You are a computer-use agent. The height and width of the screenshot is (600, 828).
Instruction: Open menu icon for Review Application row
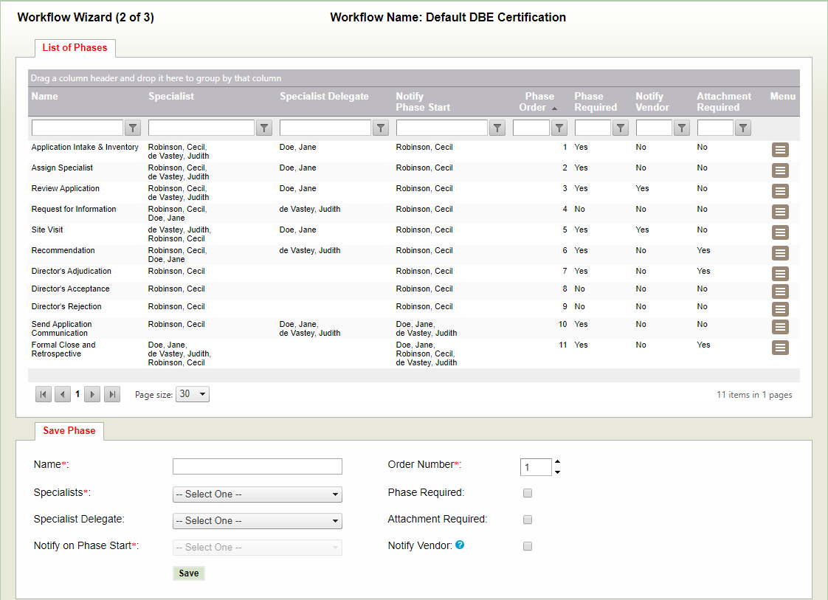(780, 191)
